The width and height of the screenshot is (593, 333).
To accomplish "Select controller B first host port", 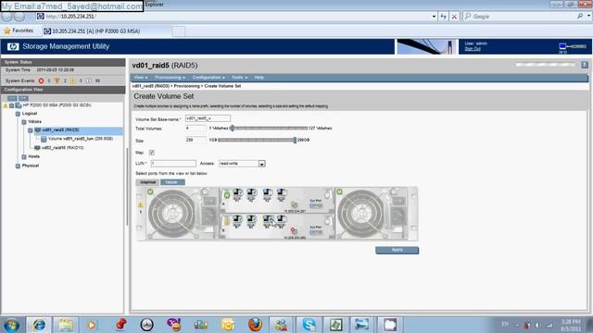I will click(x=237, y=221).
